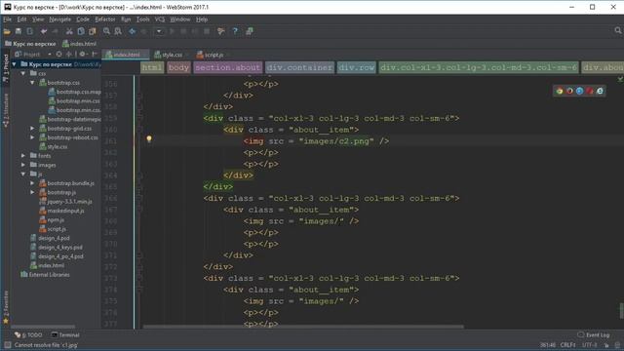The height and width of the screenshot is (351, 624).
Task: Open the Tools menu
Action: (x=143, y=19)
